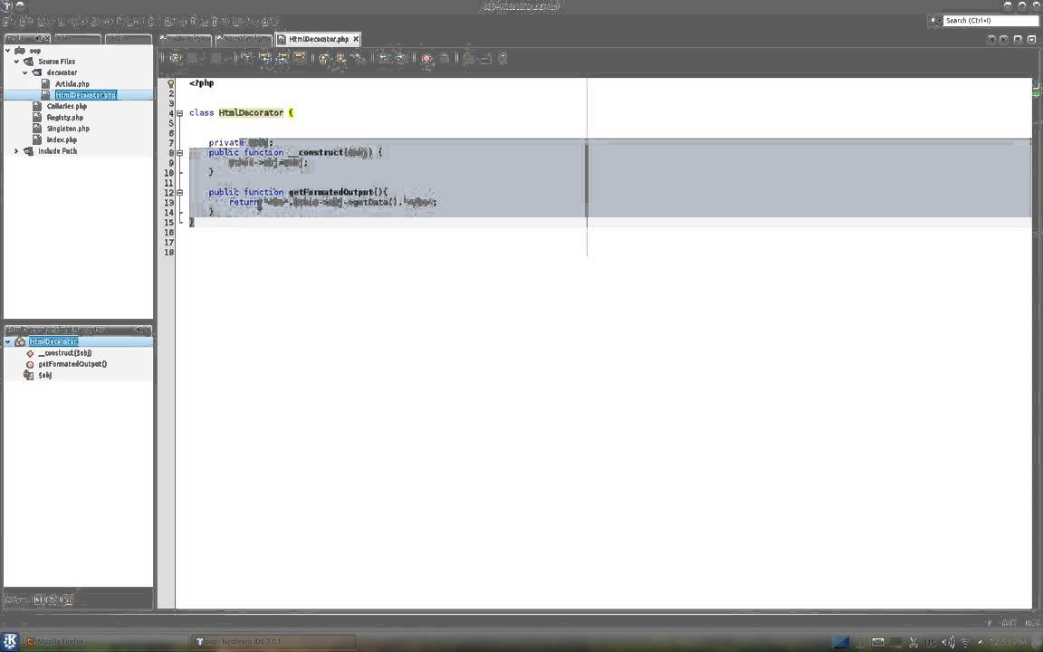1043x652 pixels.
Task: Click Shift Line Right toolbar icon
Action: pos(400,59)
